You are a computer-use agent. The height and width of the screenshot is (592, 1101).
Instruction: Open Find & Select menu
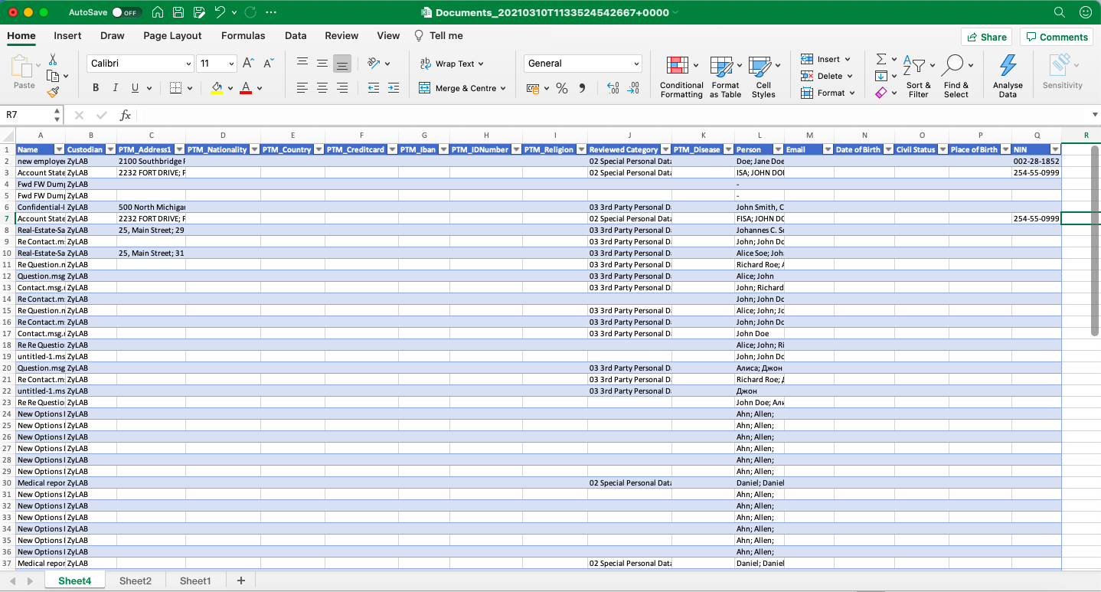point(956,77)
